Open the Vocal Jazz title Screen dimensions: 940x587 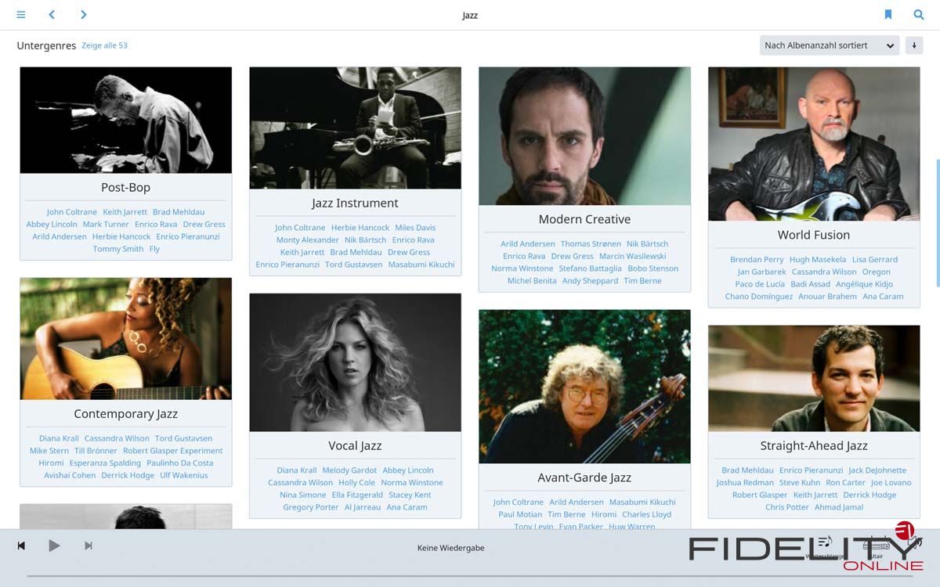coord(355,445)
